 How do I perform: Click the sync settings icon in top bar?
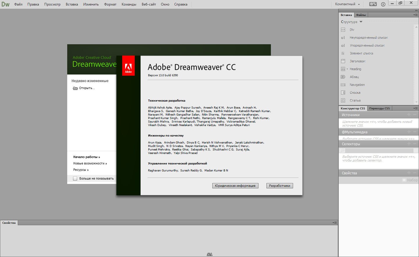[373, 4]
